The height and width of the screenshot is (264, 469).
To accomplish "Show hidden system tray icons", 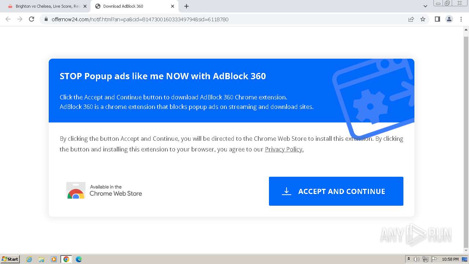I will click(x=409, y=259).
